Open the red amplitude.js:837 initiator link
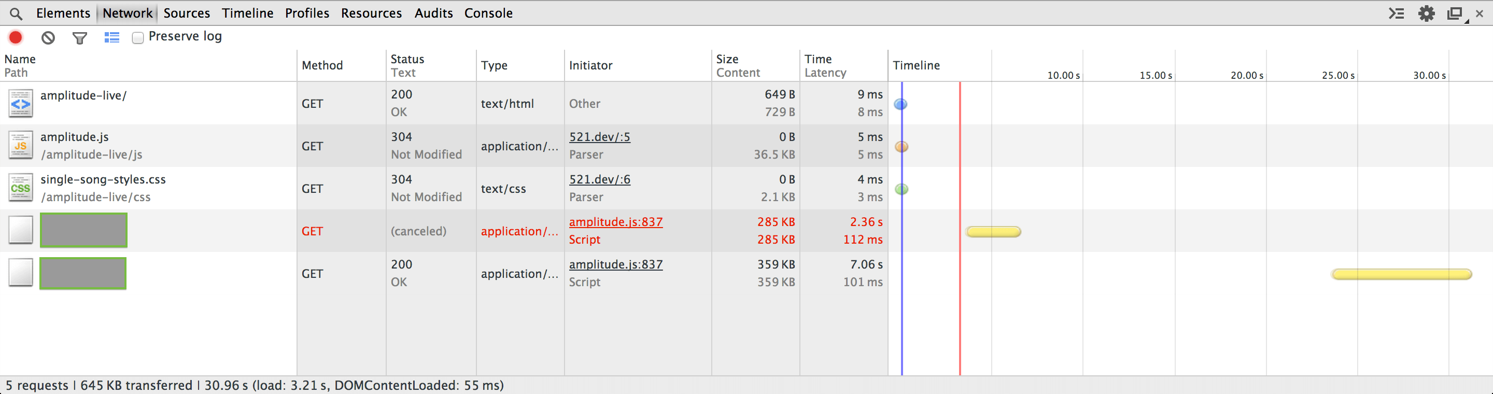This screenshot has width=1493, height=394. pos(615,222)
